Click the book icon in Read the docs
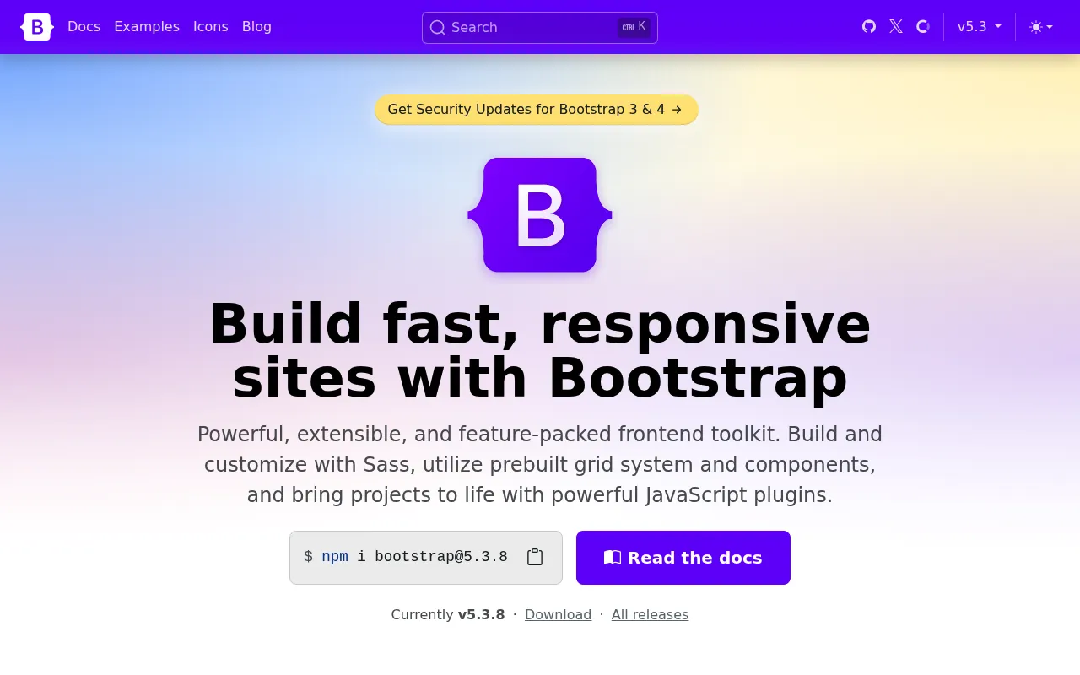Image resolution: width=1080 pixels, height=675 pixels. (613, 558)
